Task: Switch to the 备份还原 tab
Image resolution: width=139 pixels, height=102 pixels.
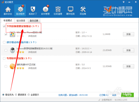Action: pyautogui.click(x=34, y=21)
